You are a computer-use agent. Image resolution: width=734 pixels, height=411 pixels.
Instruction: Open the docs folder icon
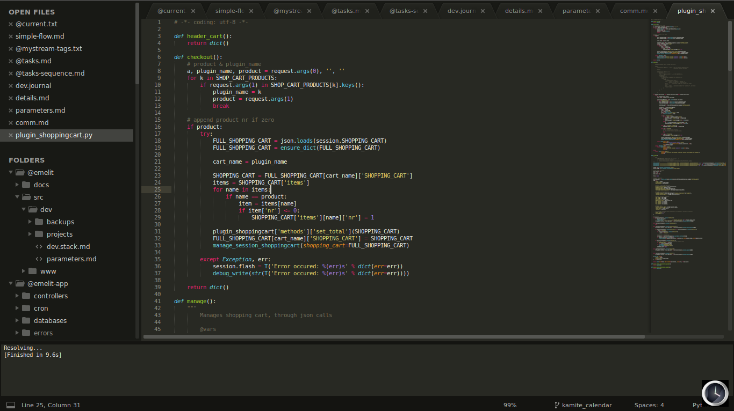point(26,185)
